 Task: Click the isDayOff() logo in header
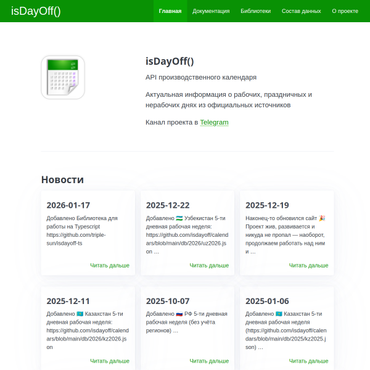(36, 11)
